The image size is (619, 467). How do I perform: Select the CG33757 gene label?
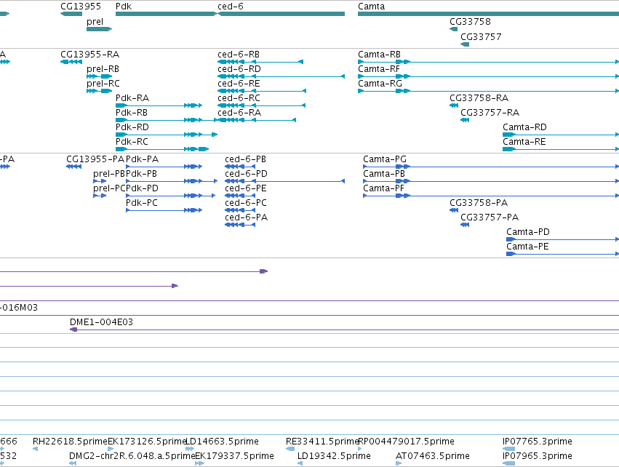(x=481, y=37)
